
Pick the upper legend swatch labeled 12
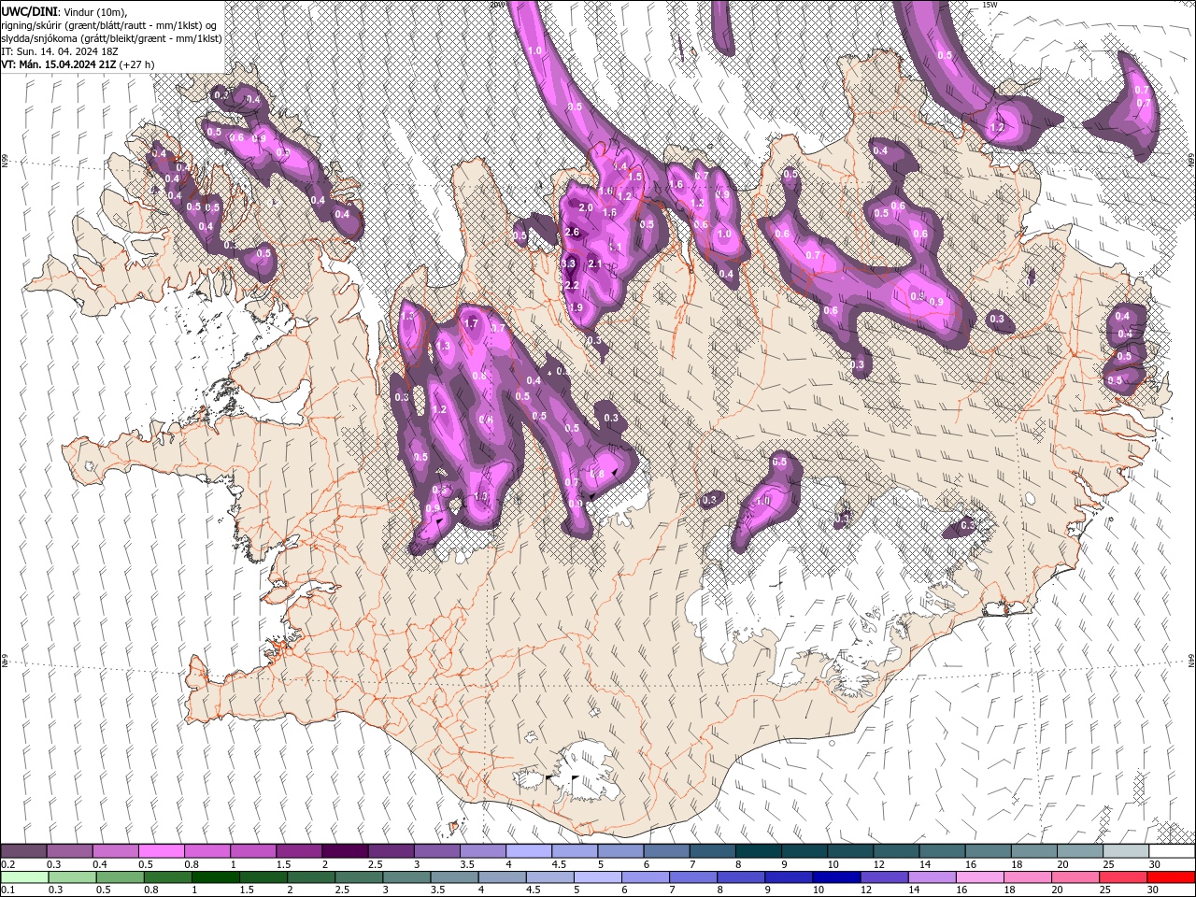pyautogui.click(x=896, y=851)
